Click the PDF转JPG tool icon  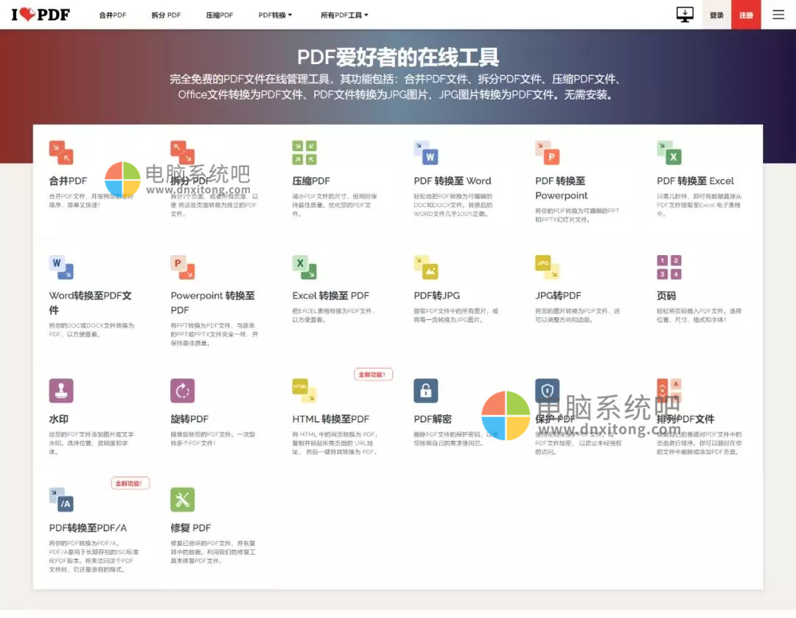point(426,267)
